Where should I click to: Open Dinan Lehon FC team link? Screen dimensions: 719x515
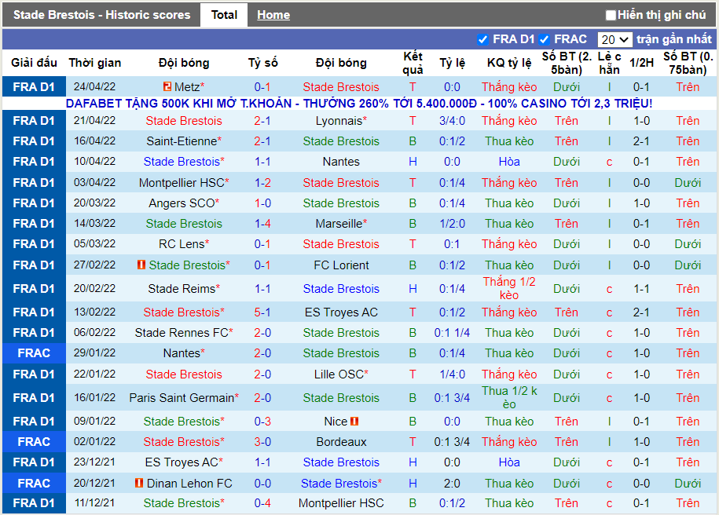[x=189, y=484]
